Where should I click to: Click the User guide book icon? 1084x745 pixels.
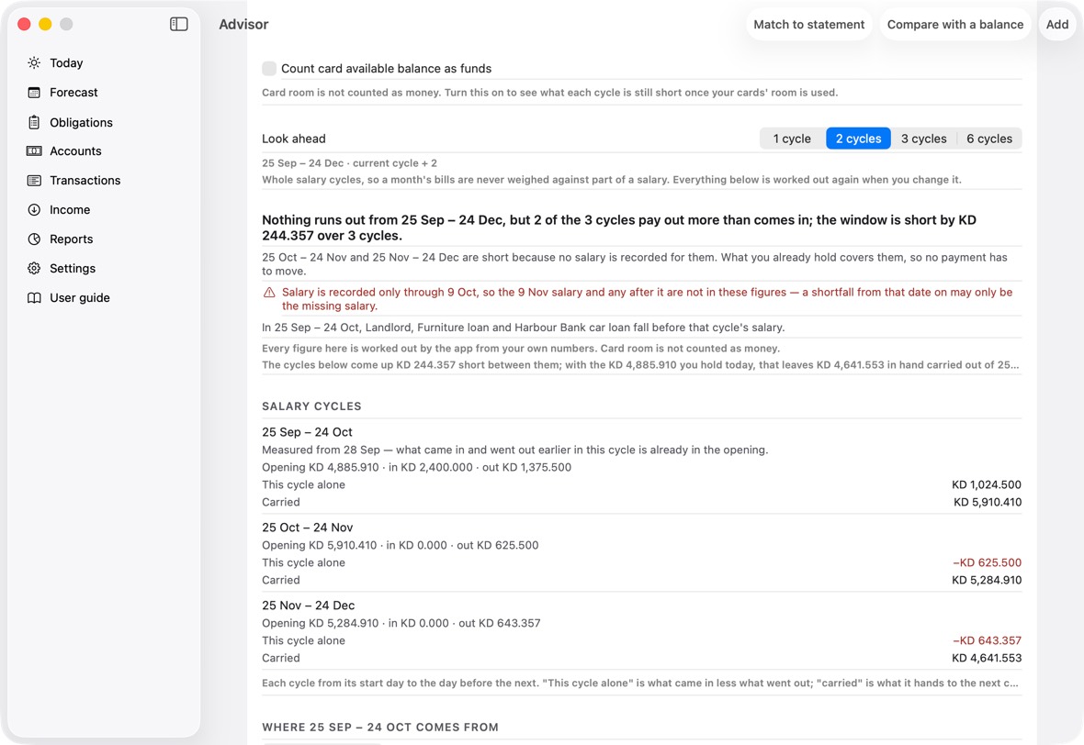[34, 297]
